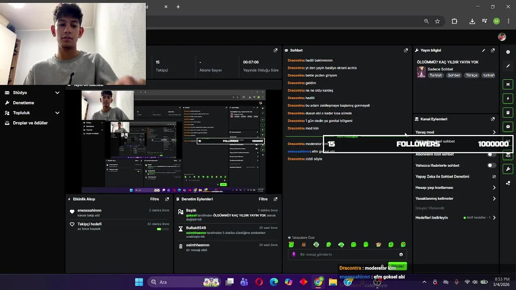
Task: Open browser extensions puzzle icon
Action: tap(454, 21)
